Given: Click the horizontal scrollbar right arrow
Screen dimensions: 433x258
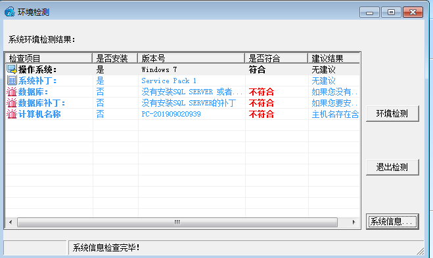Looking at the screenshot, I should tap(353, 222).
